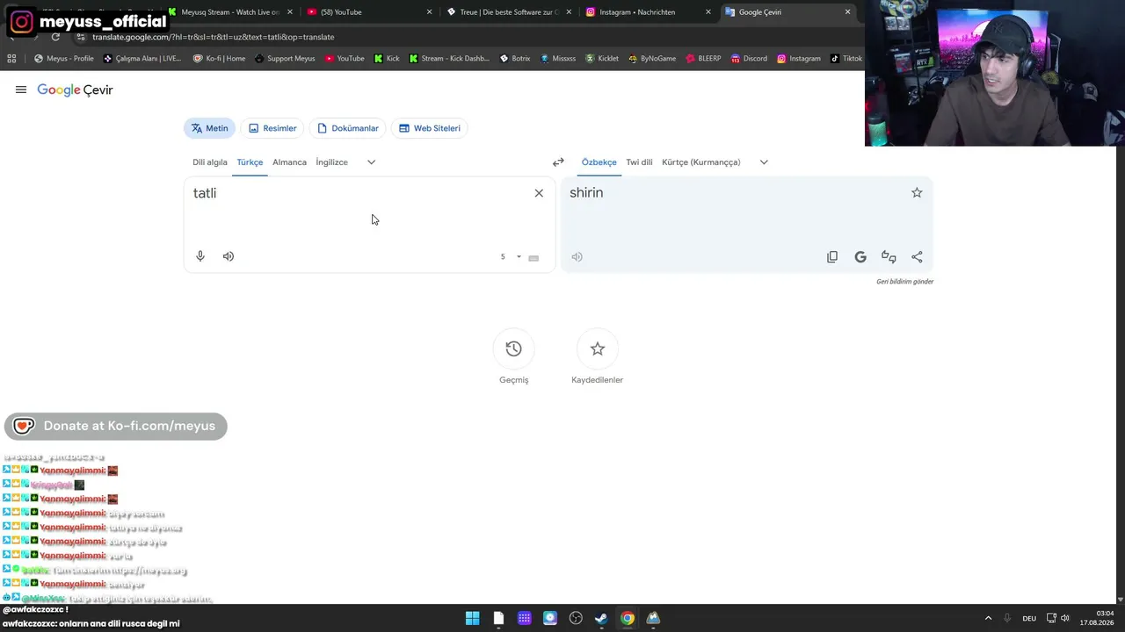Open the YouTube bookmark
The width and height of the screenshot is (1125, 632).
coord(345,59)
